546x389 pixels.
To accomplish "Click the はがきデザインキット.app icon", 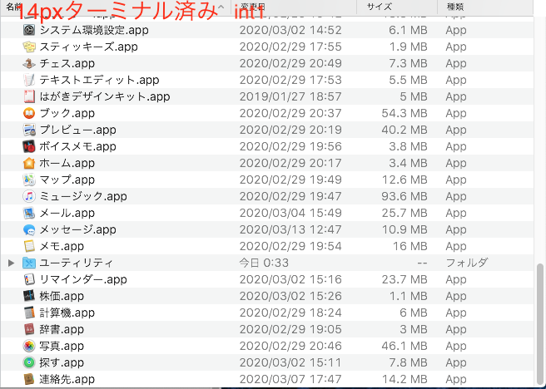I will point(29,96).
